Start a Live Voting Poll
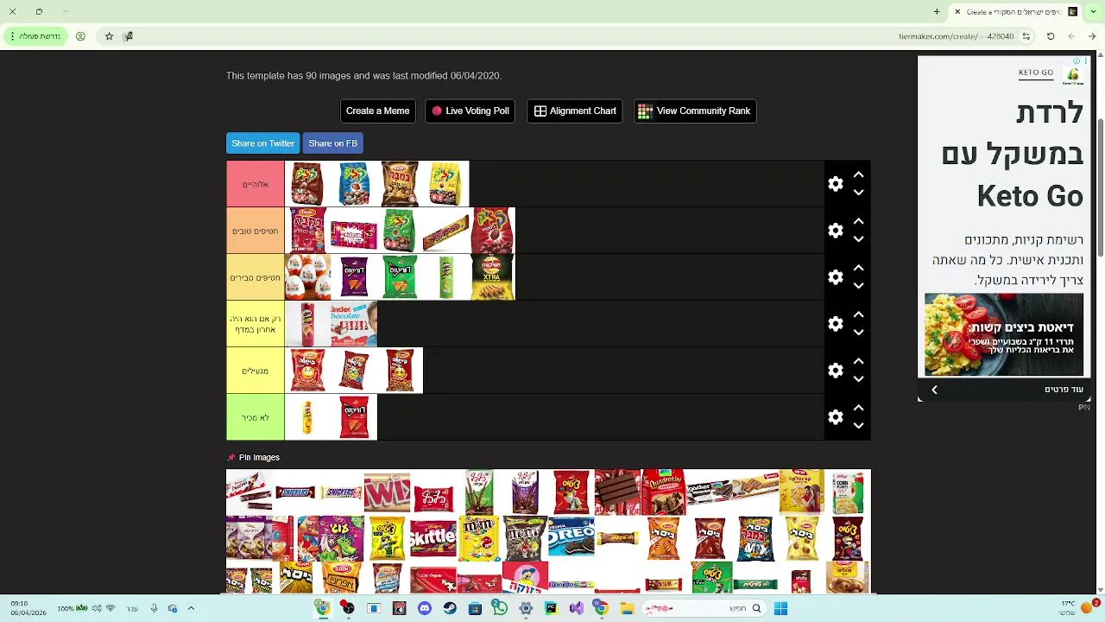Viewport: 1105px width, 622px height. (470, 111)
